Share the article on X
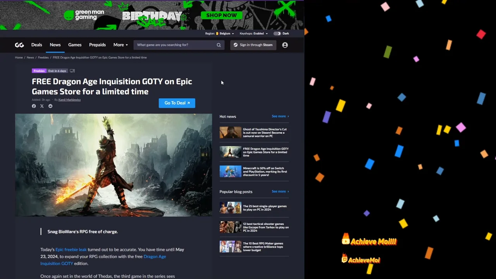The height and width of the screenshot is (279, 496). pyautogui.click(x=42, y=106)
